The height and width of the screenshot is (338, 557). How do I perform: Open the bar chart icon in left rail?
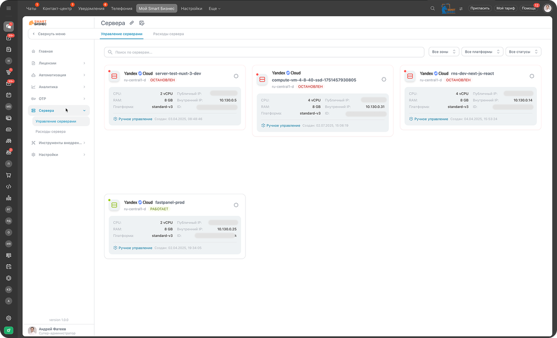pyautogui.click(x=8, y=198)
